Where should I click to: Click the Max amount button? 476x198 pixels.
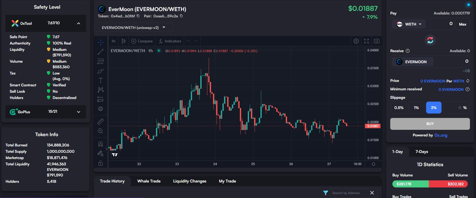pos(463,24)
